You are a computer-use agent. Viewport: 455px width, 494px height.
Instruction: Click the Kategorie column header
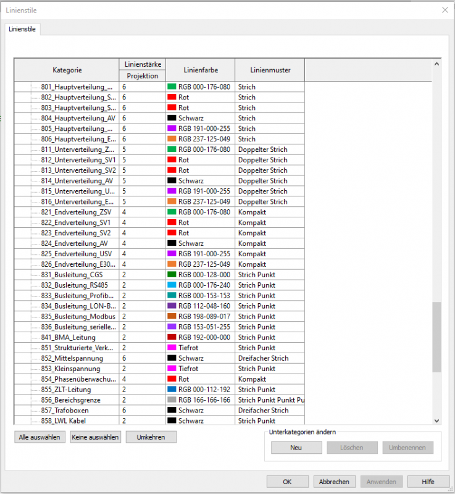tap(67, 70)
